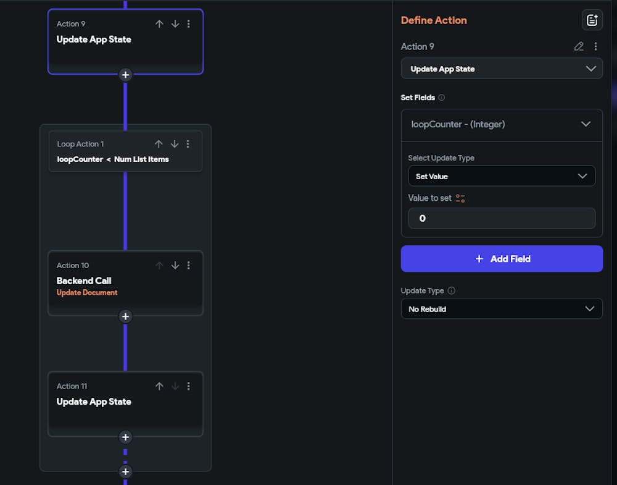Click the Update Type info icon
The height and width of the screenshot is (485, 617).
[450, 290]
